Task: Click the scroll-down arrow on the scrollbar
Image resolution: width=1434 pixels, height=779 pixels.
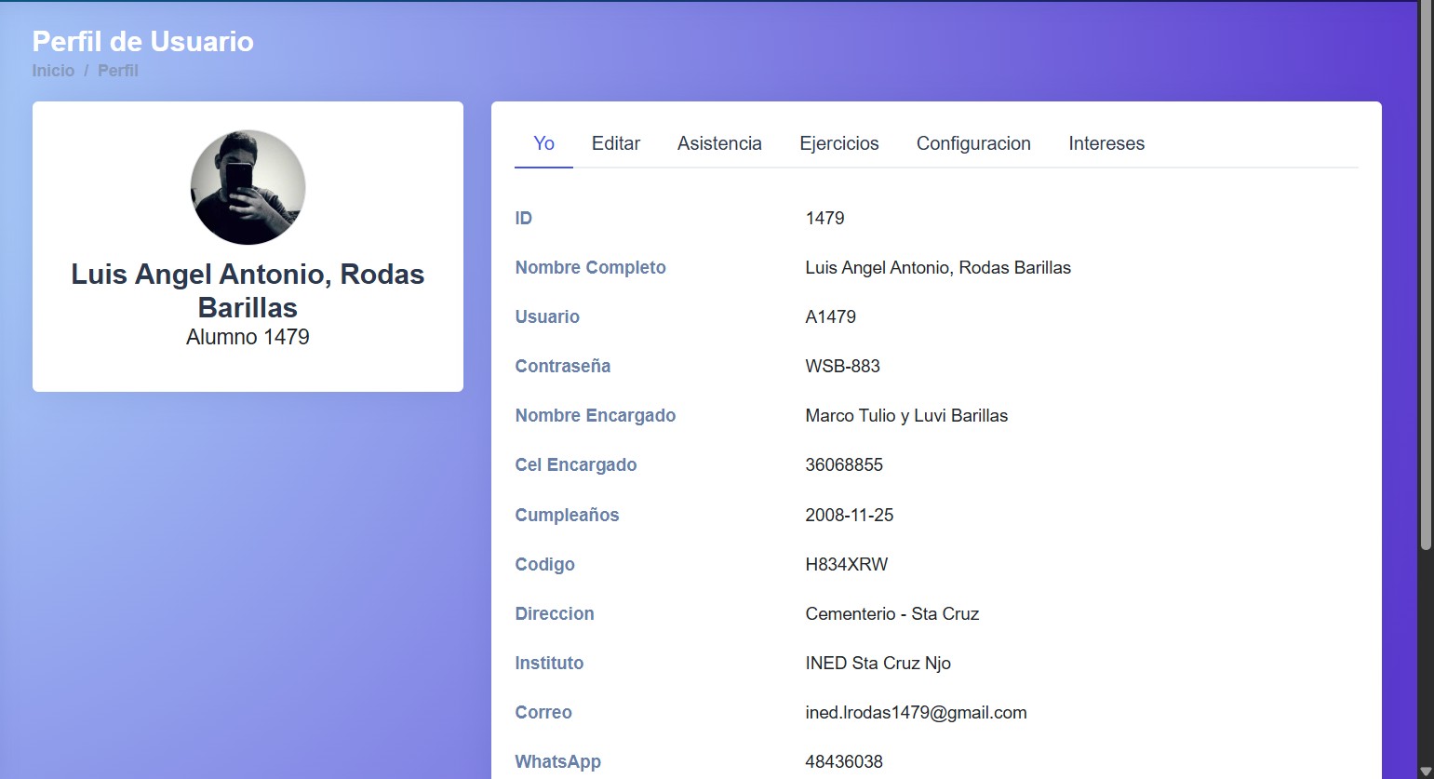Action: [x=1425, y=771]
